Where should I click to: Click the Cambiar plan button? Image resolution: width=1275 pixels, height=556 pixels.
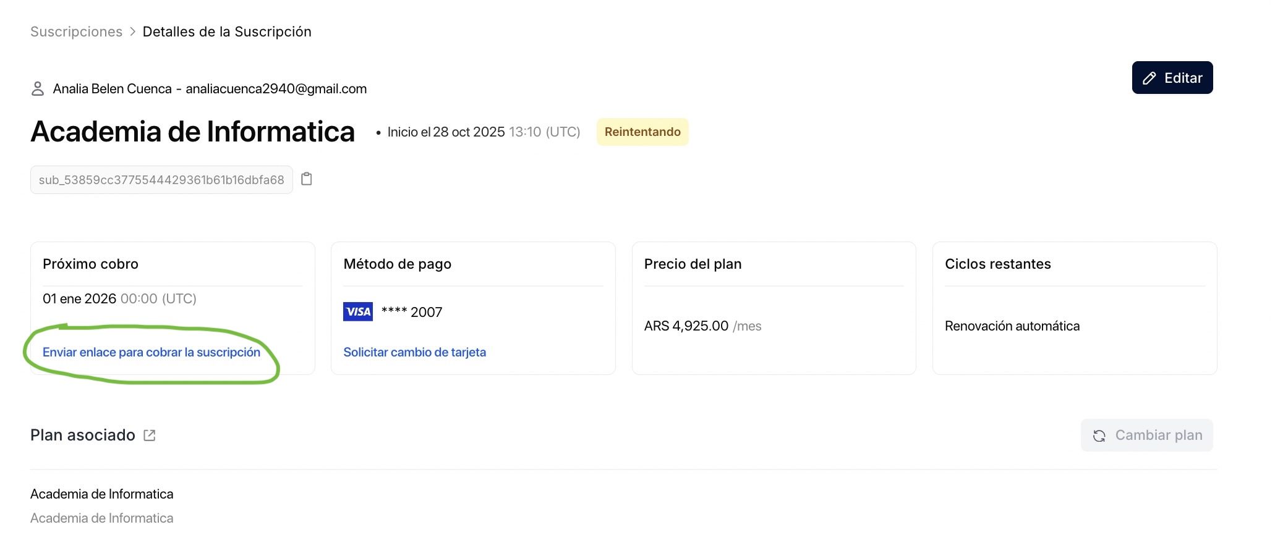1147,436
